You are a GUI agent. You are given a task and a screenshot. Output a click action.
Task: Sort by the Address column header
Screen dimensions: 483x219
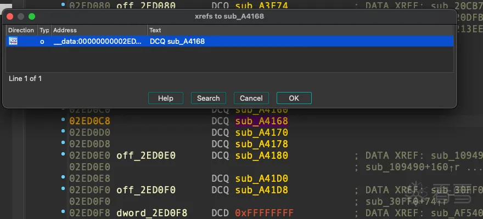click(99, 30)
